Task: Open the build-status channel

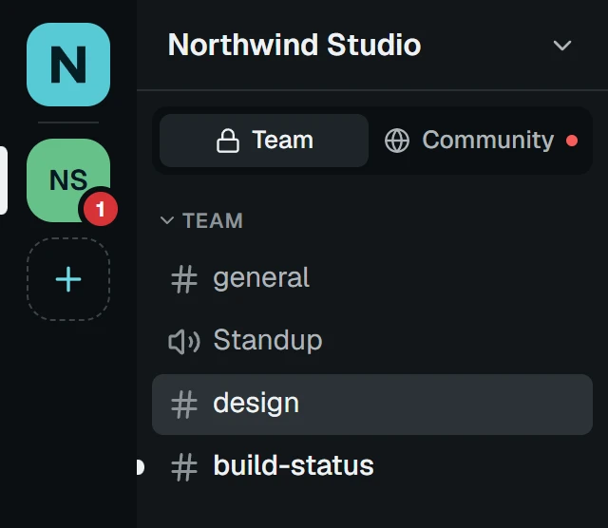Action: 372,467
